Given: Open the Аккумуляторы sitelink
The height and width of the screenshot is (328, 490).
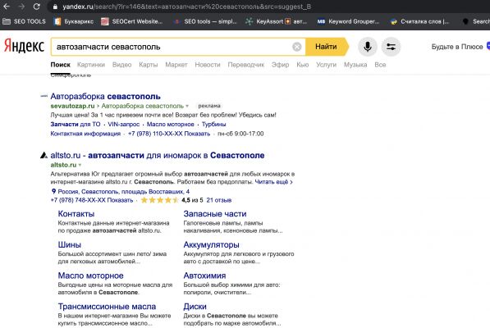Looking at the screenshot, I should point(211,244).
